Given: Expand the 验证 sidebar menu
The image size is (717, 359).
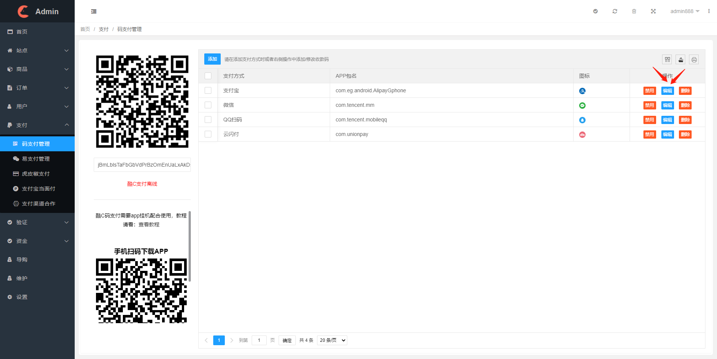Looking at the screenshot, I should [x=37, y=222].
